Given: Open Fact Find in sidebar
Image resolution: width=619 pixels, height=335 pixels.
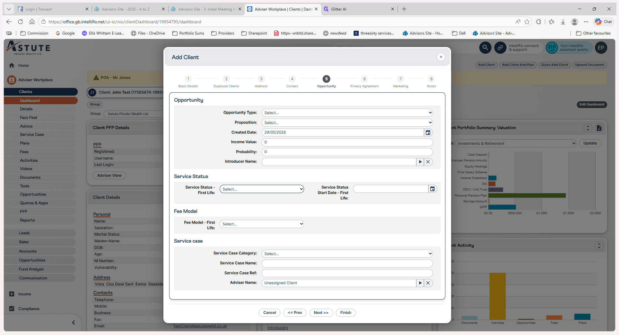Looking at the screenshot, I should coord(28,118).
